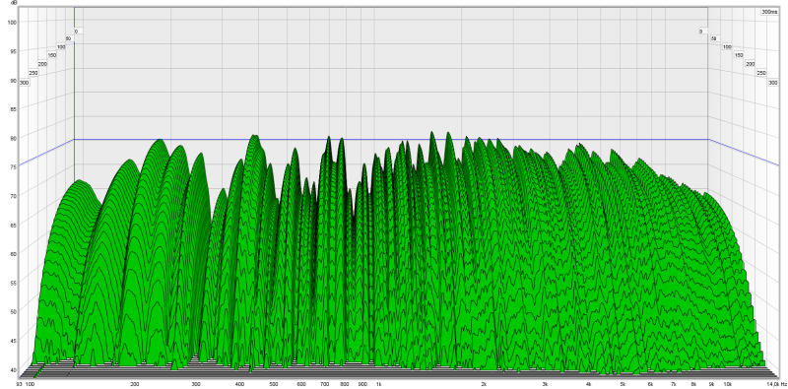Click the "dB" axis unit label
Screen dimensions: 788x389
14,3
